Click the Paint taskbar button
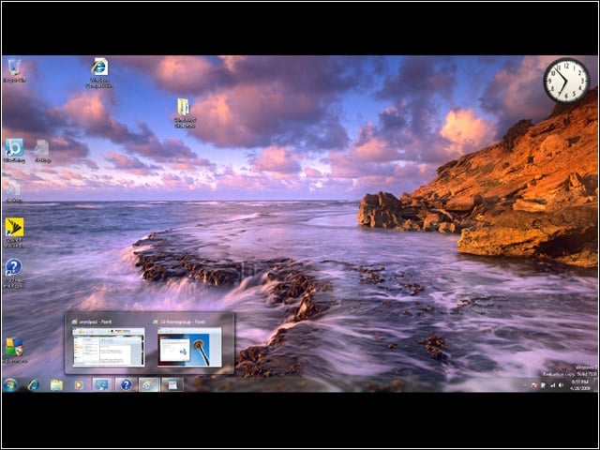The width and height of the screenshot is (600, 450). (149, 385)
